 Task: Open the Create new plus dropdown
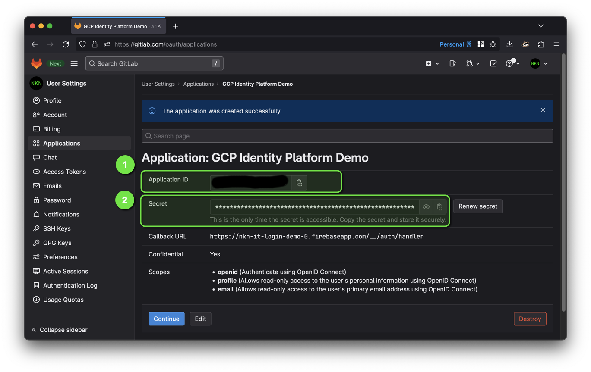432,63
